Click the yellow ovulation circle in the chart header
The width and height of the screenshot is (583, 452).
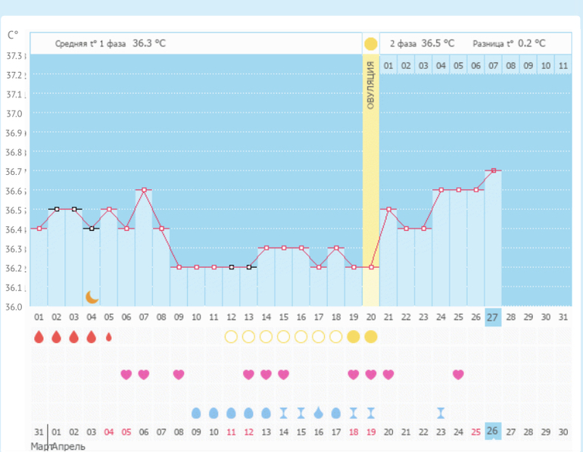point(370,44)
